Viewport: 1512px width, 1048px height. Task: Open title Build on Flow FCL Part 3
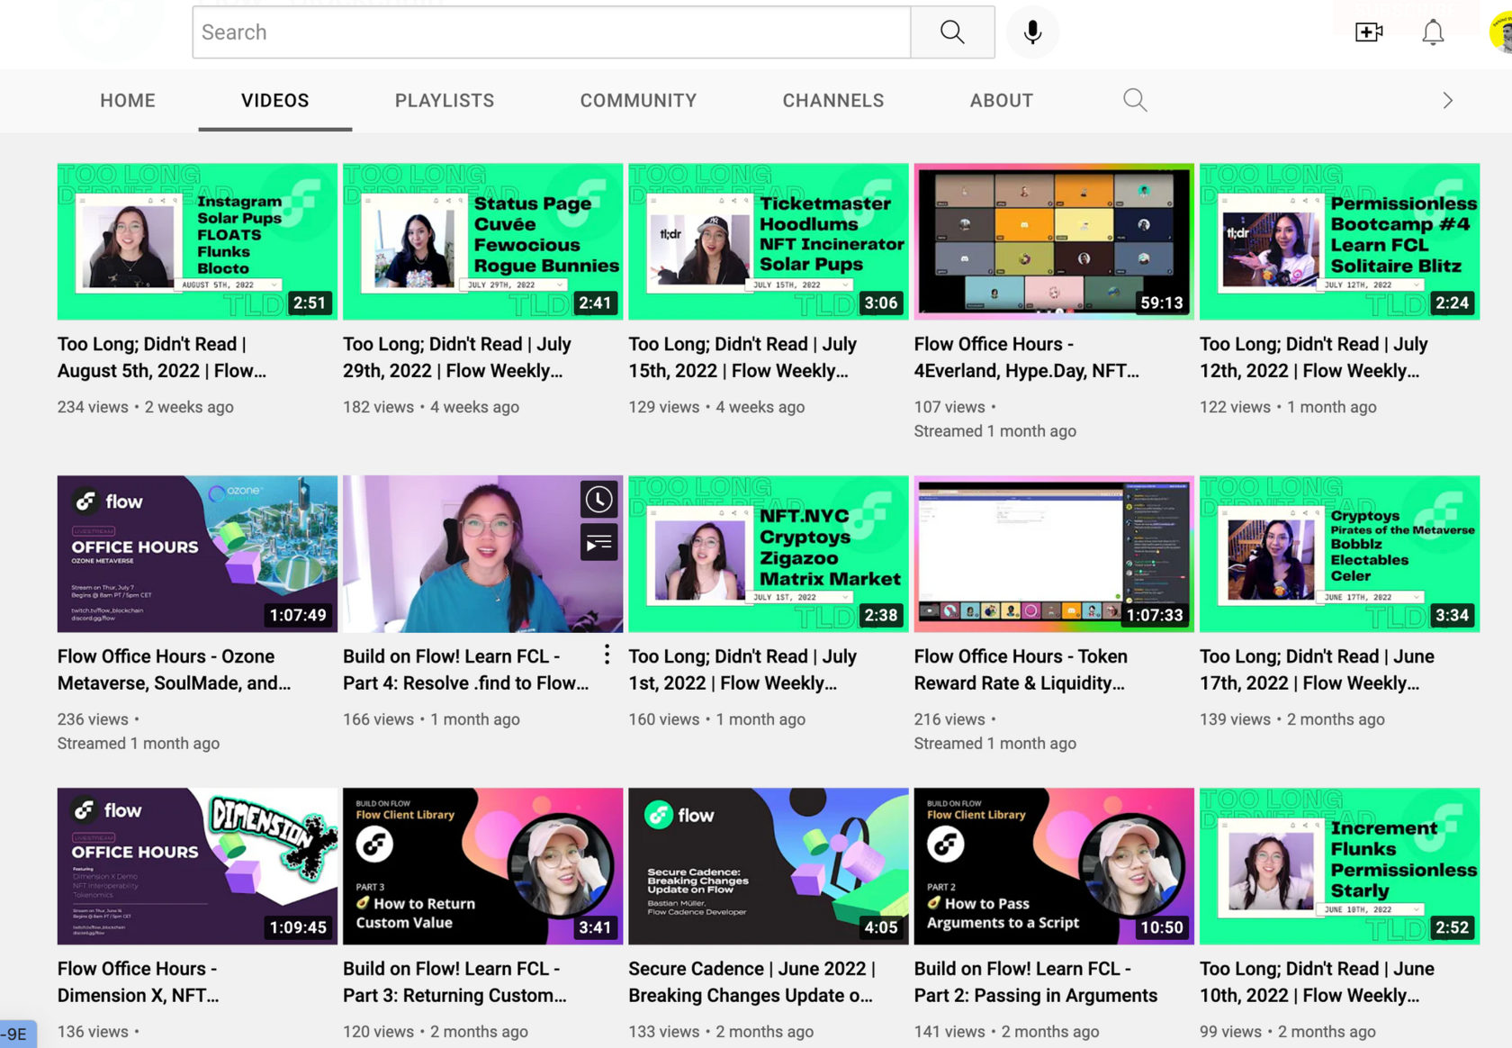click(454, 982)
